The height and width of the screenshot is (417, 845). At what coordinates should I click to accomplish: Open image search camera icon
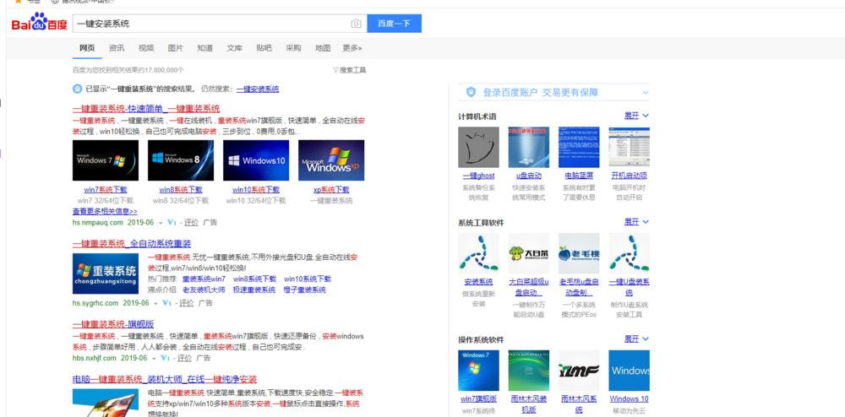356,24
